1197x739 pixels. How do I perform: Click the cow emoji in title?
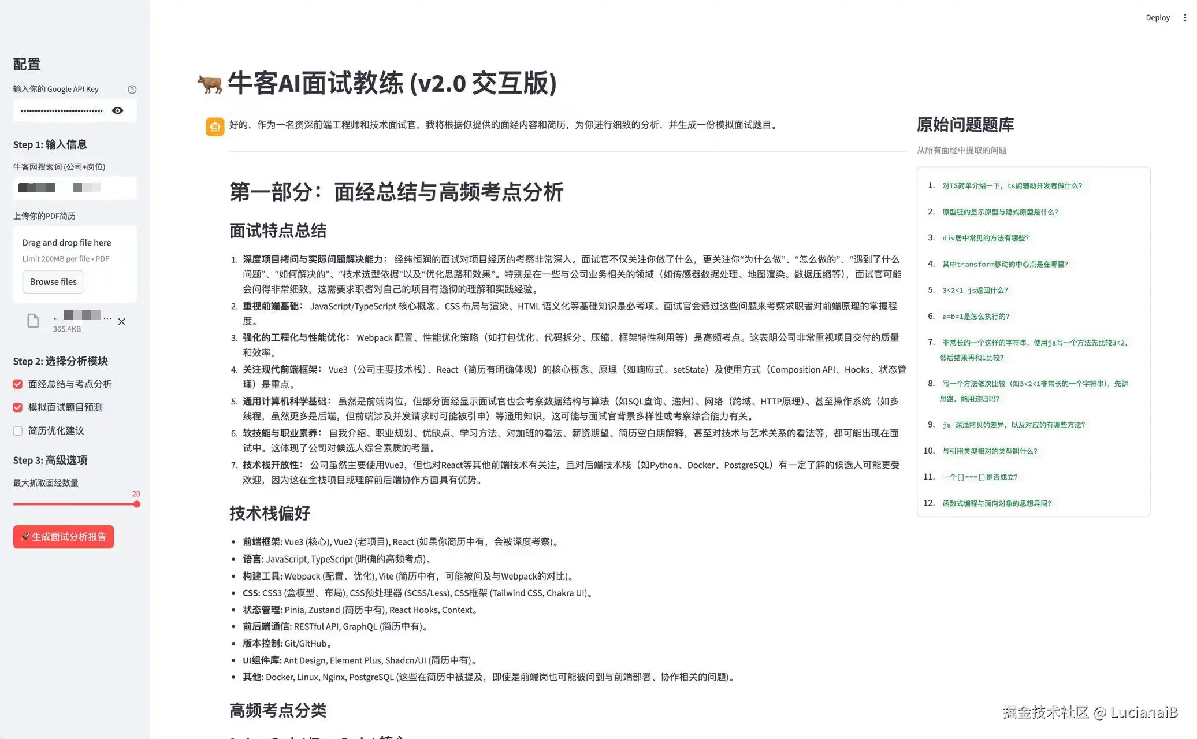coord(209,84)
